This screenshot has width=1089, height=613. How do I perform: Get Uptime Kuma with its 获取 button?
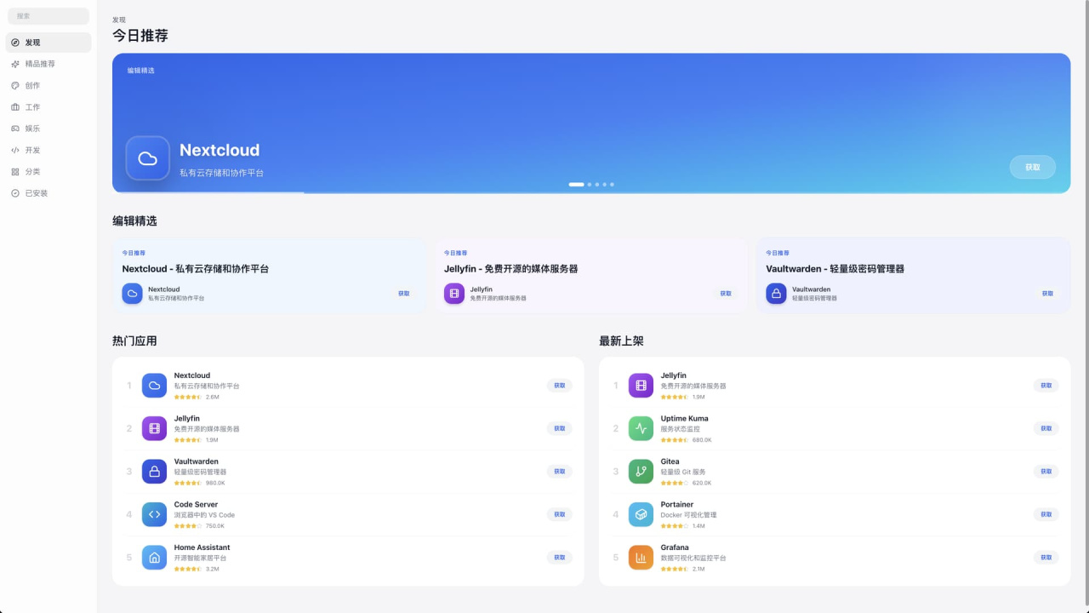pyautogui.click(x=1046, y=428)
